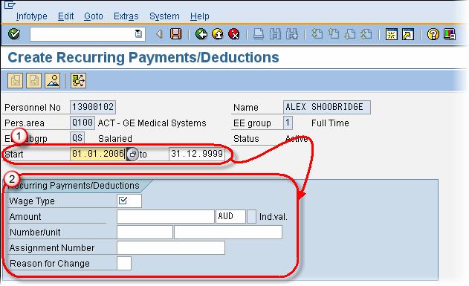Screen dimensions: 469x286
Task: Click the Wage Type field
Action: click(129, 201)
